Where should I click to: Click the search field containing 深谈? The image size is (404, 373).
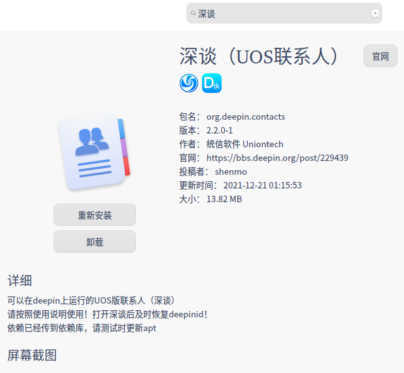[284, 13]
